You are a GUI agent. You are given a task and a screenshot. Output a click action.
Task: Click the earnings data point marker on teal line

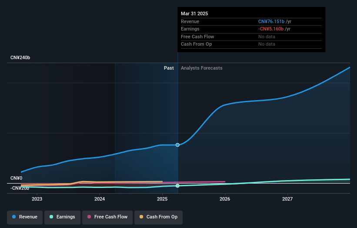(177, 186)
